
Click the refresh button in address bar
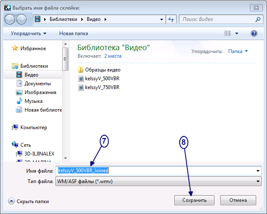(171, 19)
